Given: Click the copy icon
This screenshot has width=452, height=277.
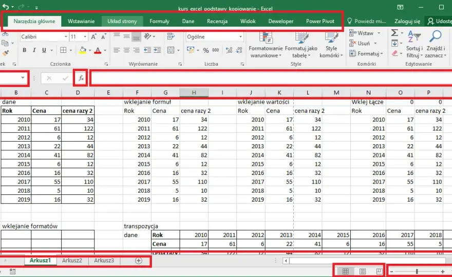Looking at the screenshot, I should [5, 43].
